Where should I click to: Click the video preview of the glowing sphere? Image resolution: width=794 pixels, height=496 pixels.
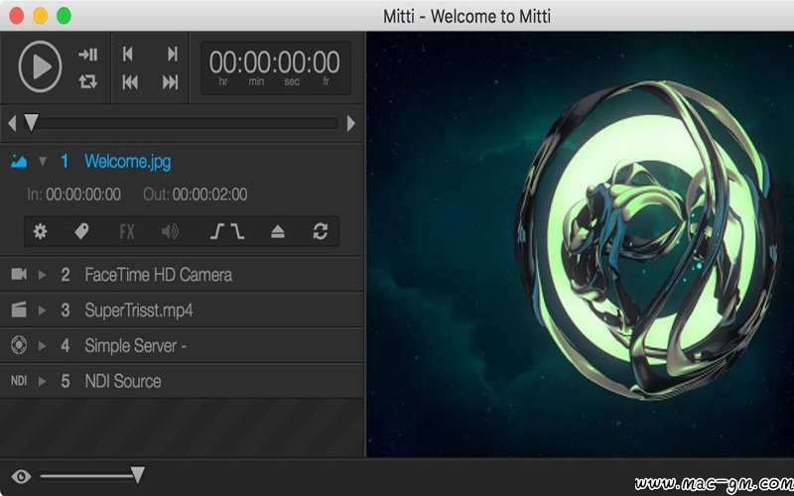point(580,244)
